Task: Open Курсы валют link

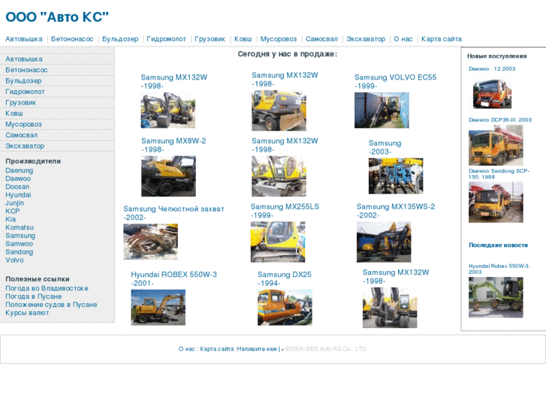Action: [x=27, y=313]
